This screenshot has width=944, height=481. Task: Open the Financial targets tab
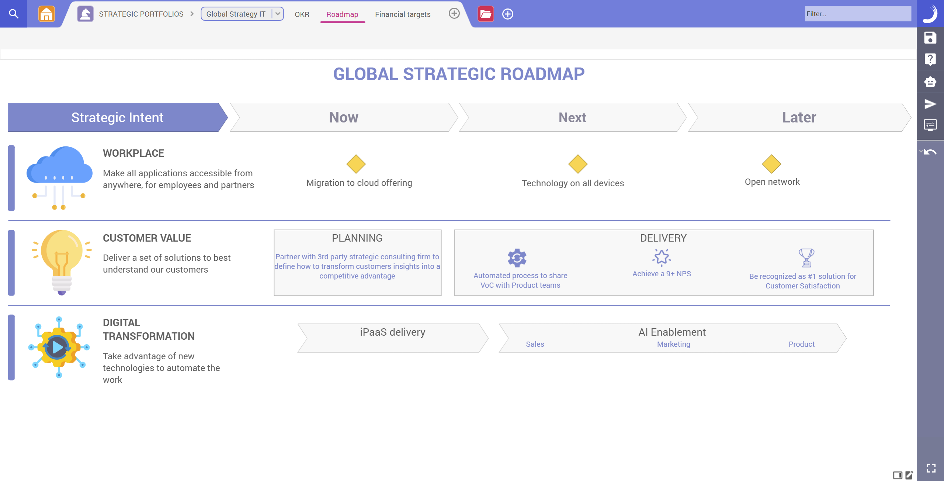point(402,14)
